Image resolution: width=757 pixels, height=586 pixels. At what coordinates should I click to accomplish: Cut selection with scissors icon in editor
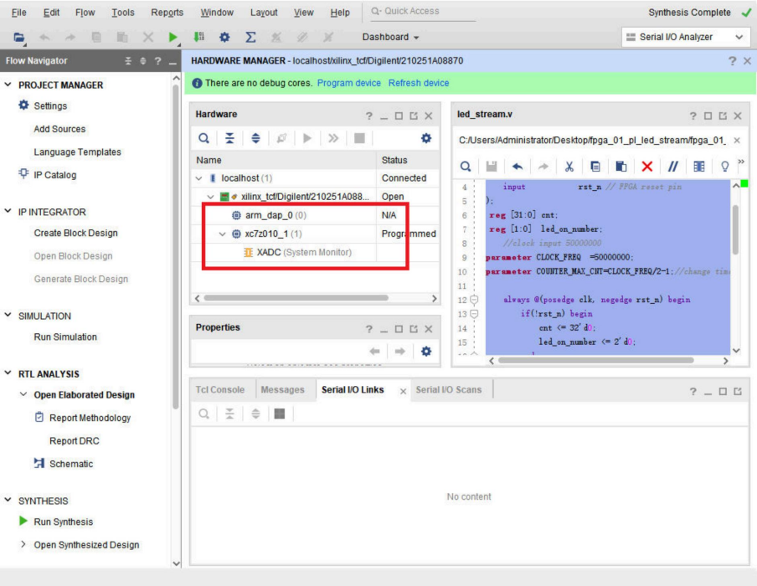tap(569, 167)
